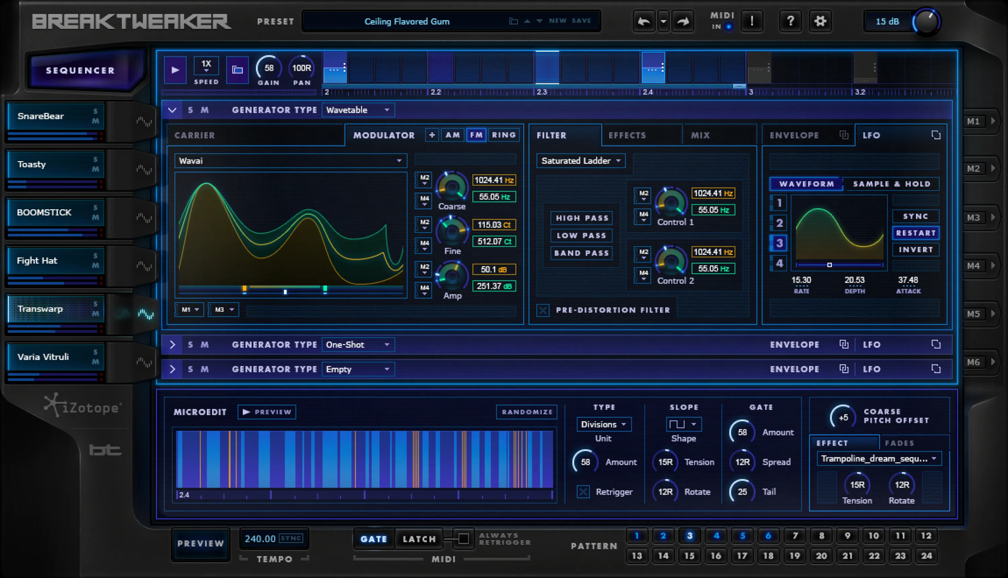Collapse the Wavetable generator chevron
Viewport: 1008px width, 578px height.
tap(172, 110)
